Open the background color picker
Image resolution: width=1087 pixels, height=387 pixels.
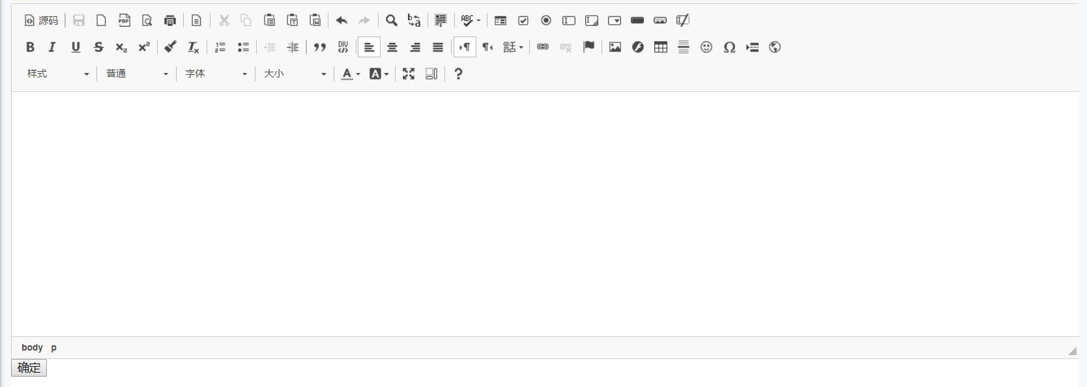pos(379,74)
